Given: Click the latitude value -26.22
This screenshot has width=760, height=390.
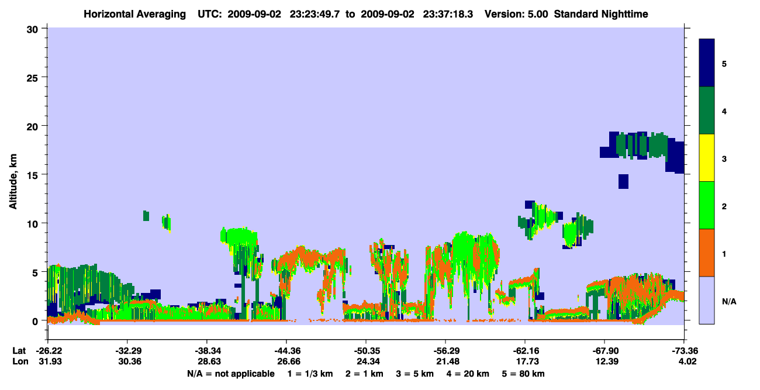Looking at the screenshot, I should (x=49, y=351).
